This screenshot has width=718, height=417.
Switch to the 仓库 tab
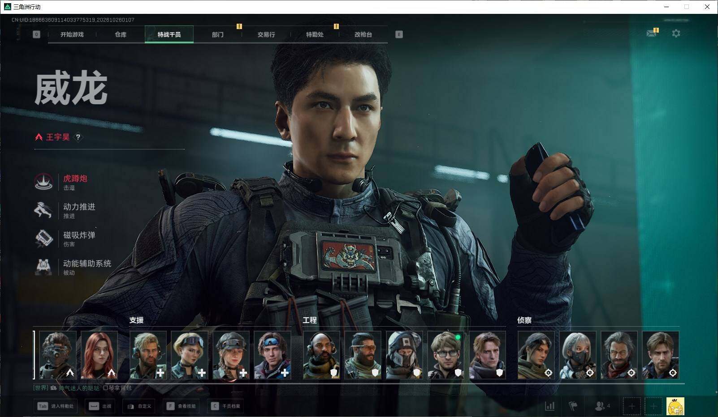coord(121,34)
